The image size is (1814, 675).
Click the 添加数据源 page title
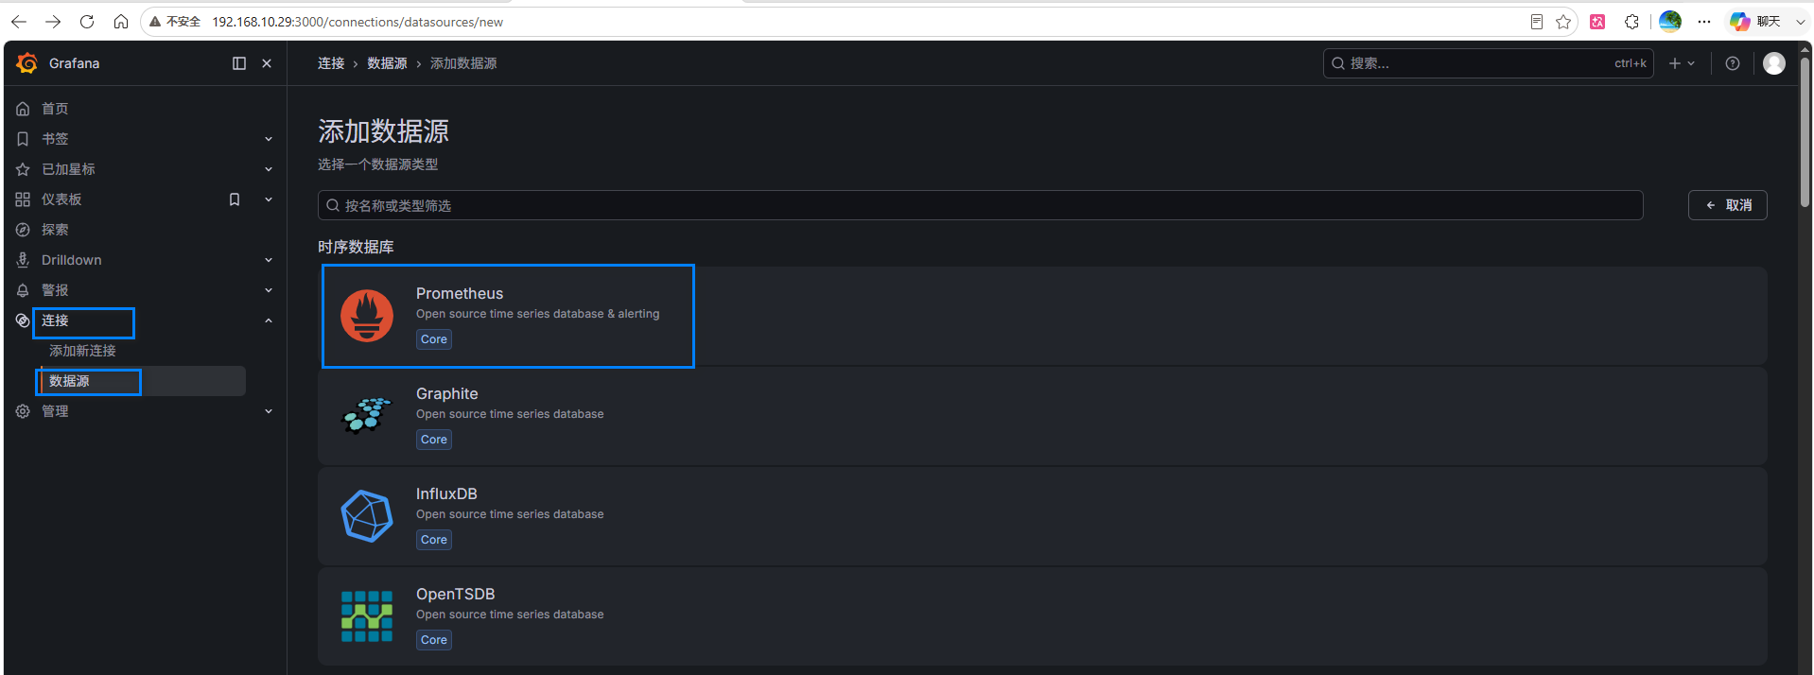(383, 131)
